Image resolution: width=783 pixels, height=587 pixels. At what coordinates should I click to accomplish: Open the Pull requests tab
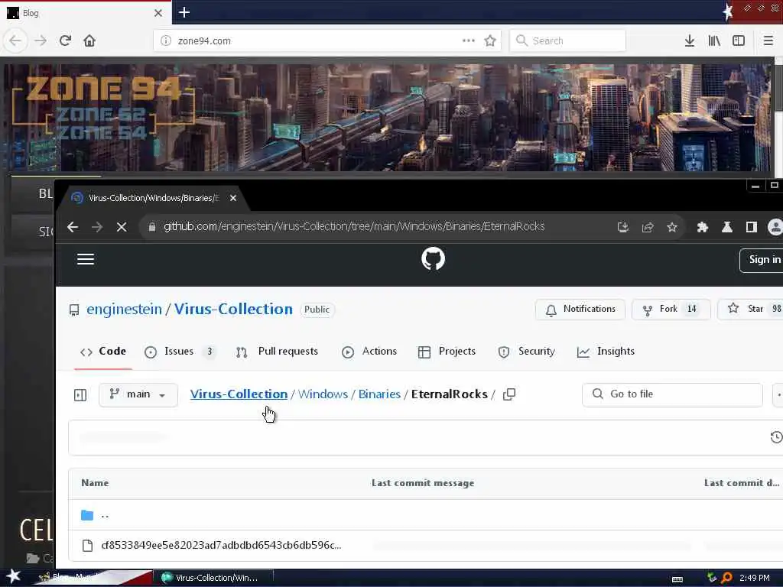point(277,352)
